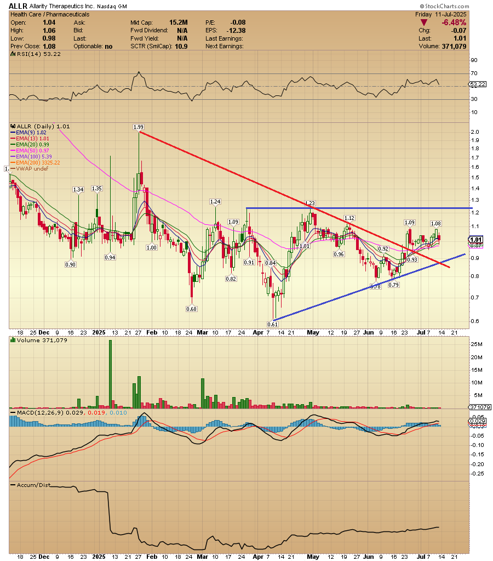Click the 1.08 high label in July
Viewport: 493px width, 561px height.
click(x=436, y=224)
